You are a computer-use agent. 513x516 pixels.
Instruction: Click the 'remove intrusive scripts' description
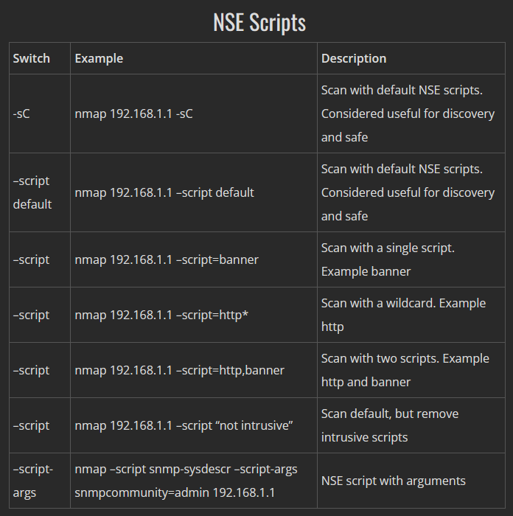390,425
